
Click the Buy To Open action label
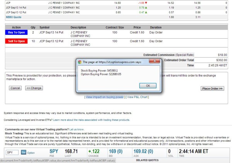(16, 32)
